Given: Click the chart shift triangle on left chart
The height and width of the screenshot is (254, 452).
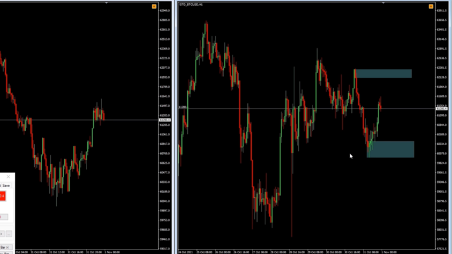Looking at the screenshot, I should click(107, 3).
